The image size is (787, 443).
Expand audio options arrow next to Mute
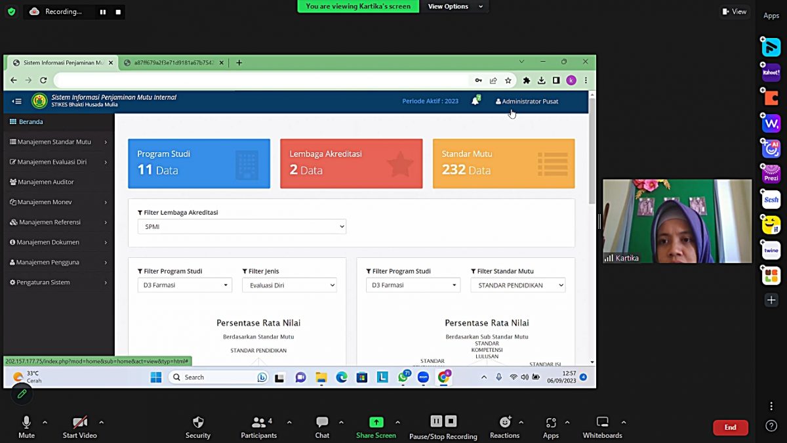click(x=45, y=422)
